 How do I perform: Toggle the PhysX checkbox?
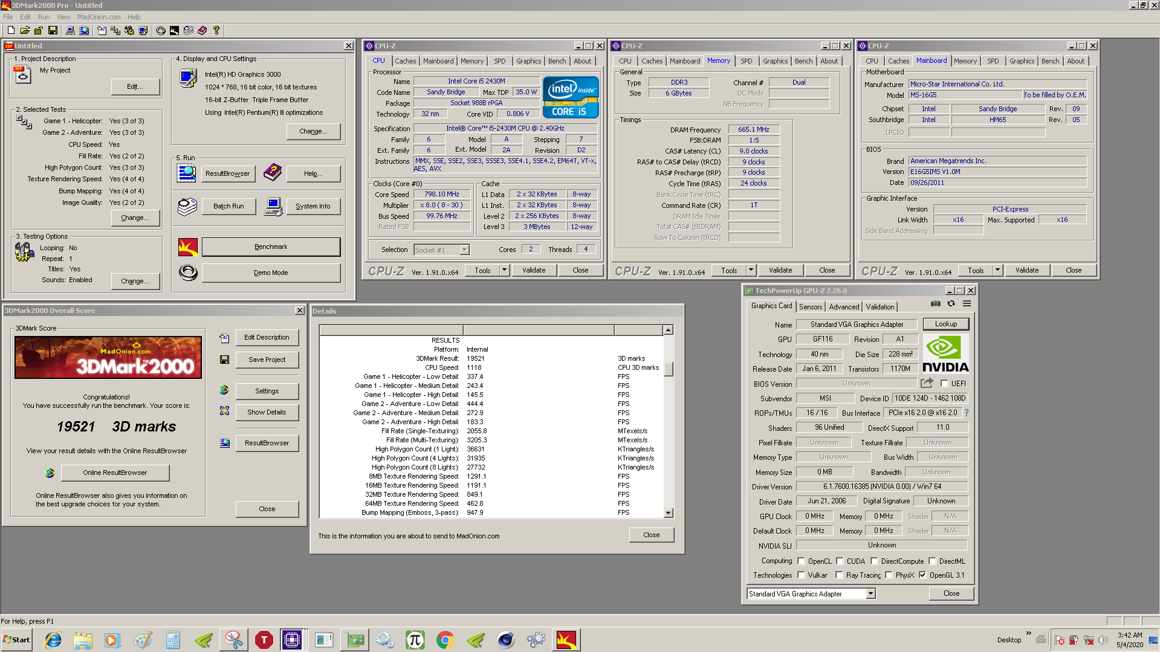(x=889, y=575)
